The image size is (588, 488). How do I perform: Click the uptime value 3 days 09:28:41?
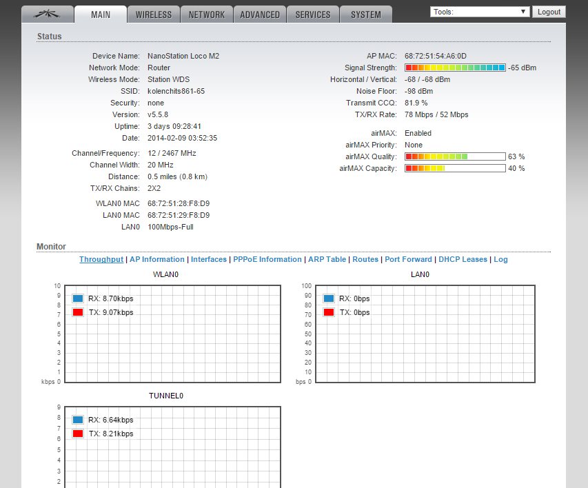click(174, 126)
